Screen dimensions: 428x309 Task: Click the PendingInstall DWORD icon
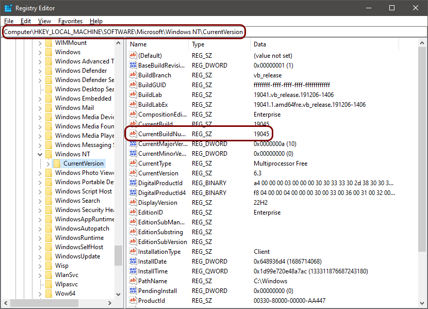[133, 290]
